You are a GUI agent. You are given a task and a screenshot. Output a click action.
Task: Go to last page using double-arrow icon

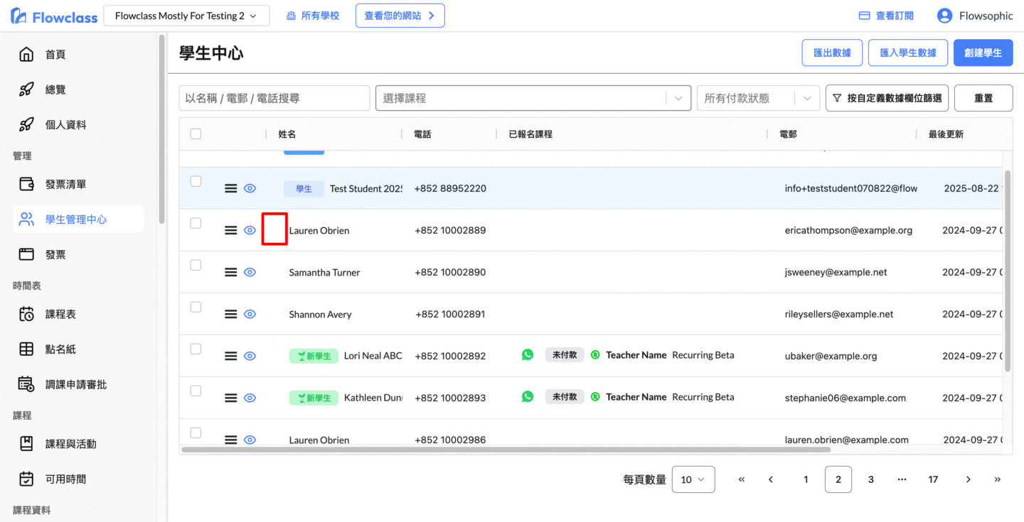click(997, 479)
